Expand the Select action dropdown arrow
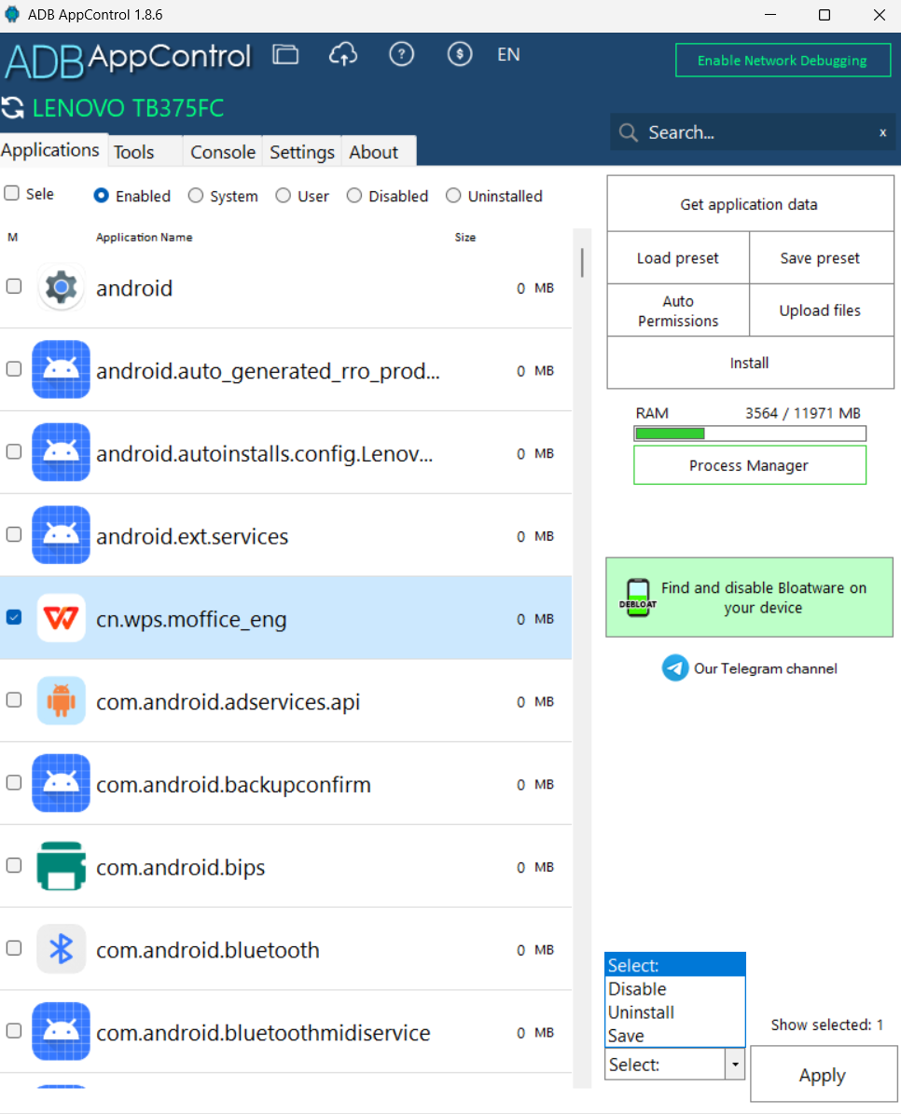 pos(735,1065)
